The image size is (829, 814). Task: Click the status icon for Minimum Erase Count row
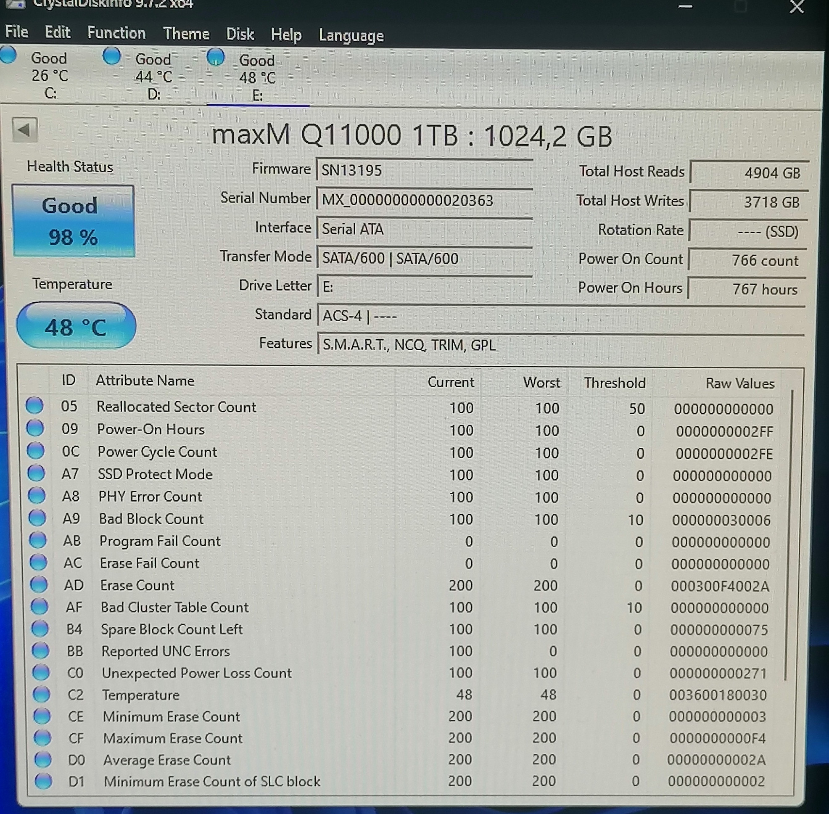tap(42, 716)
